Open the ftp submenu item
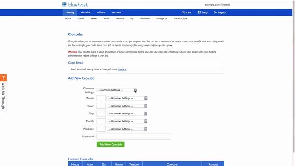Image resolution: width=295 pixels, height=166 pixels. pos(132,18)
